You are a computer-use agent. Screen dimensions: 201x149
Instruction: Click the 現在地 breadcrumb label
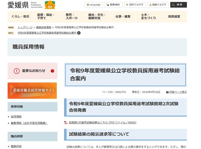point(11,28)
